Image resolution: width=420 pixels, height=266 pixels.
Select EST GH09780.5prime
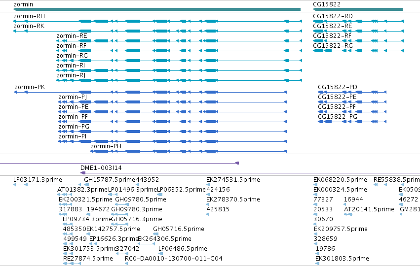(141, 199)
